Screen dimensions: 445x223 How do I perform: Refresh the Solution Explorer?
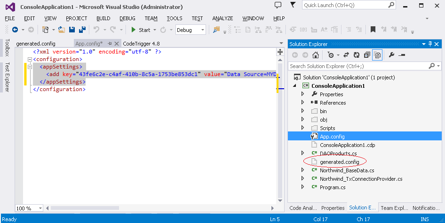pyautogui.click(x=357, y=55)
